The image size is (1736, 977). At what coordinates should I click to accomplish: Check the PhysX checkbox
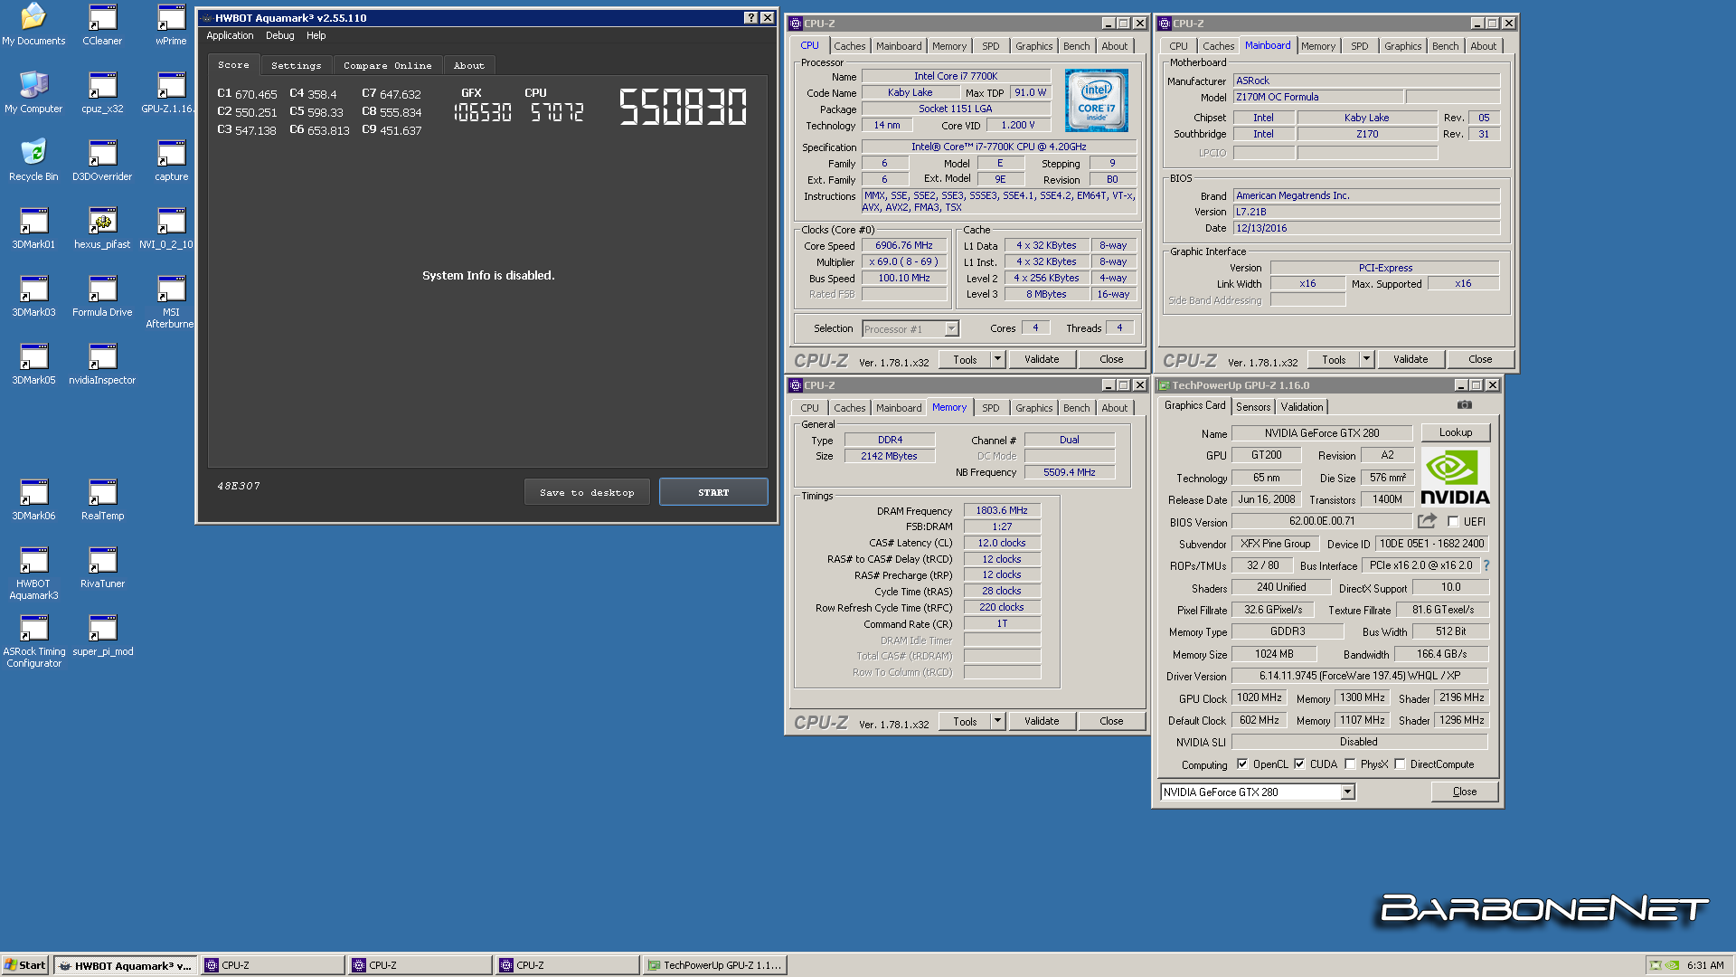(x=1350, y=764)
